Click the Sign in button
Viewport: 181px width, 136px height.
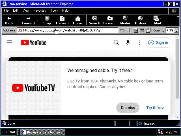tap(159, 42)
